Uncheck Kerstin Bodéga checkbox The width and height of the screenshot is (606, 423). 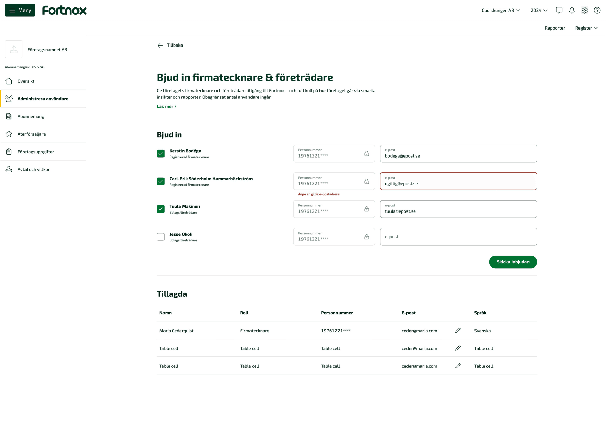click(160, 153)
